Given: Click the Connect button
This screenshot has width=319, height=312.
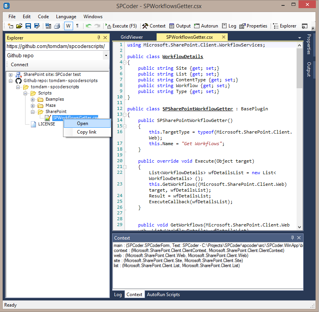Looking at the screenshot, I should [20, 65].
